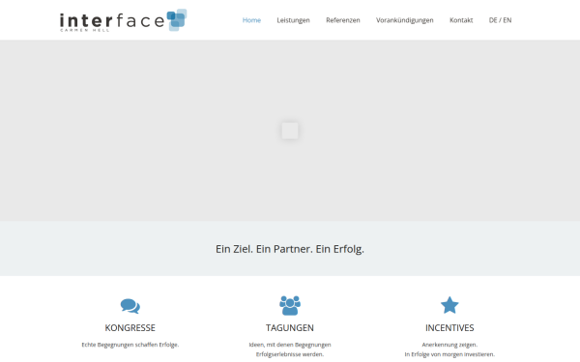Open the TAGUNGEN heading
Viewport: 580px width, 362px height.
click(290, 328)
